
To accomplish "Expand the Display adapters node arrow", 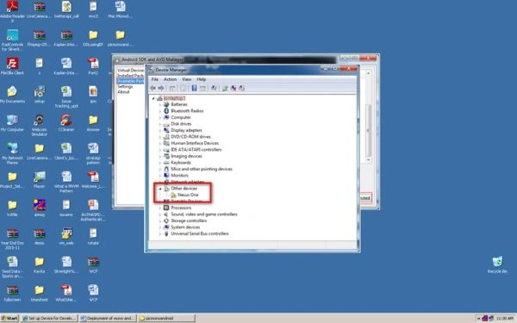I will pos(160,131).
